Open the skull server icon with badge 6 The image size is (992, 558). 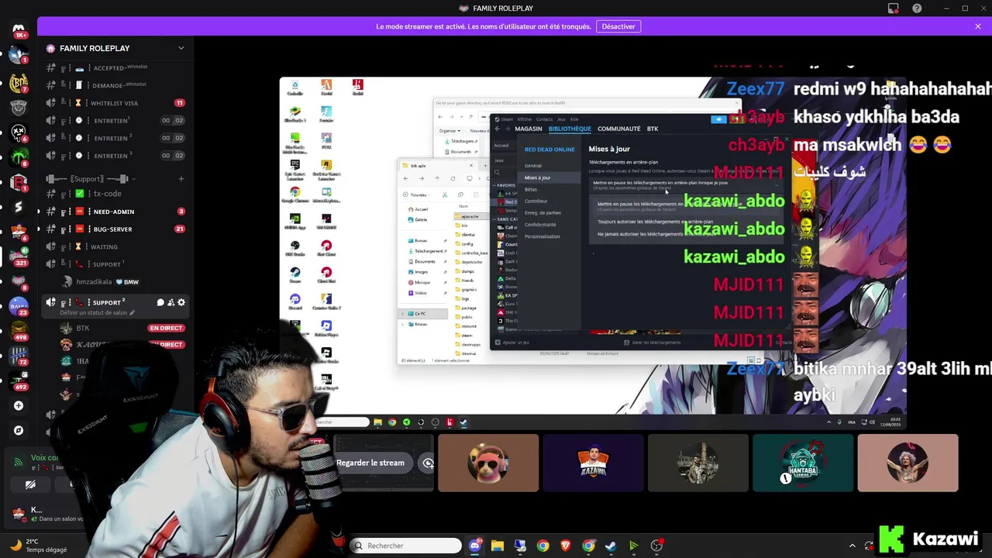(x=19, y=131)
